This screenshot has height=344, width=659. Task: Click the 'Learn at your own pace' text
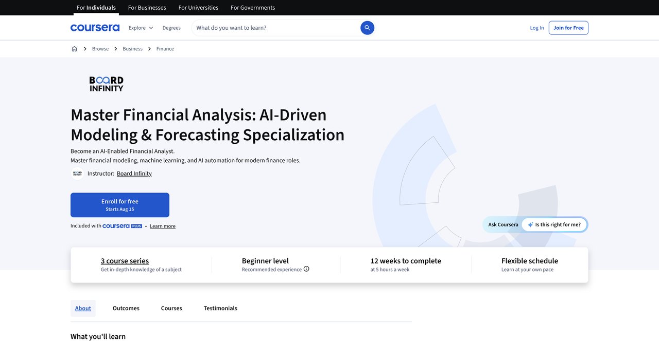[527, 270]
